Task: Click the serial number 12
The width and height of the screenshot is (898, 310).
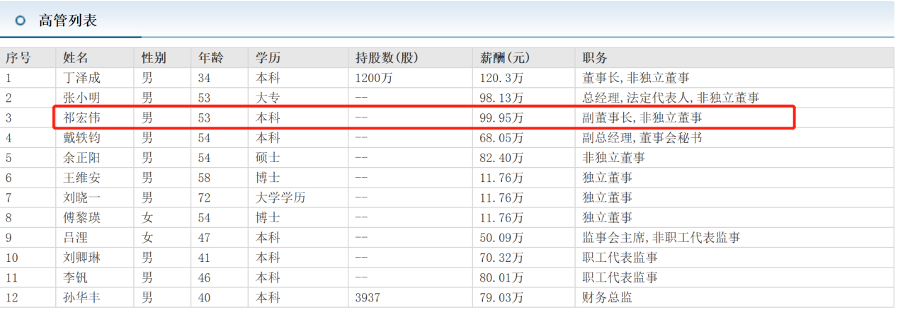Action: point(12,298)
